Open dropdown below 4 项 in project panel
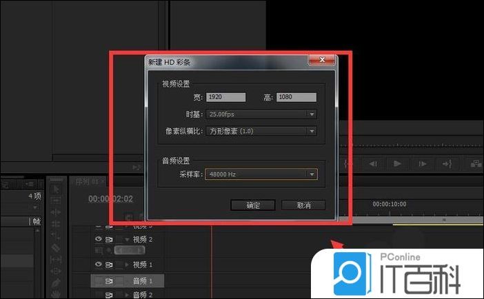 (x=35, y=207)
